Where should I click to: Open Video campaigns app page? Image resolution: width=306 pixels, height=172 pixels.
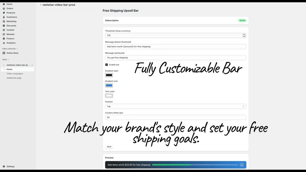[15, 73]
